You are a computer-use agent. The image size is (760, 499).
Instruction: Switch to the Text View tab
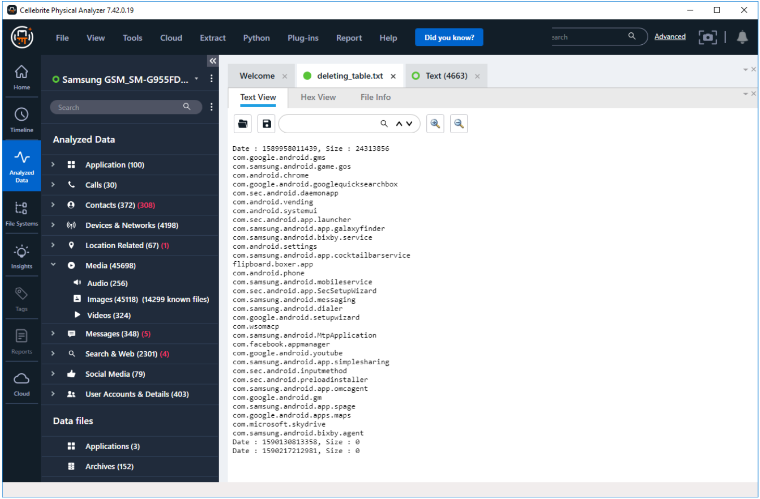[258, 97]
